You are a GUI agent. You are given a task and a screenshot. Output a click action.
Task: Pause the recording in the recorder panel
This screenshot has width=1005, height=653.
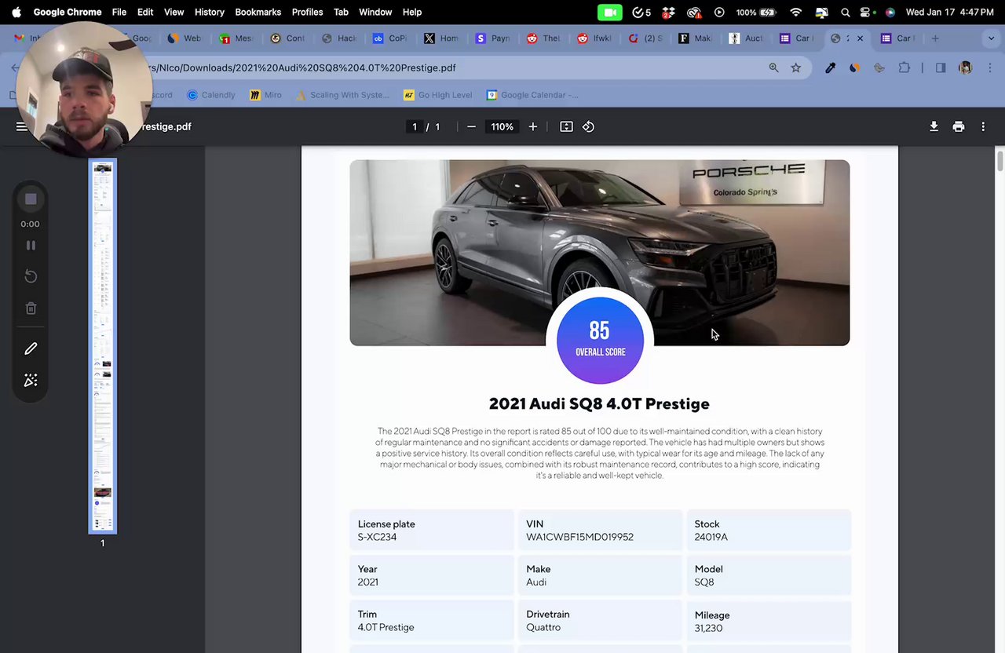(31, 246)
